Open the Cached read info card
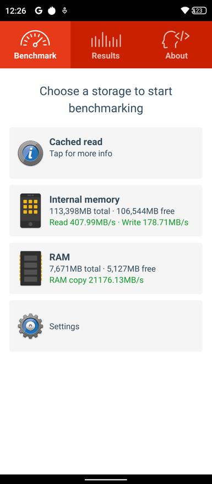 click(x=106, y=153)
